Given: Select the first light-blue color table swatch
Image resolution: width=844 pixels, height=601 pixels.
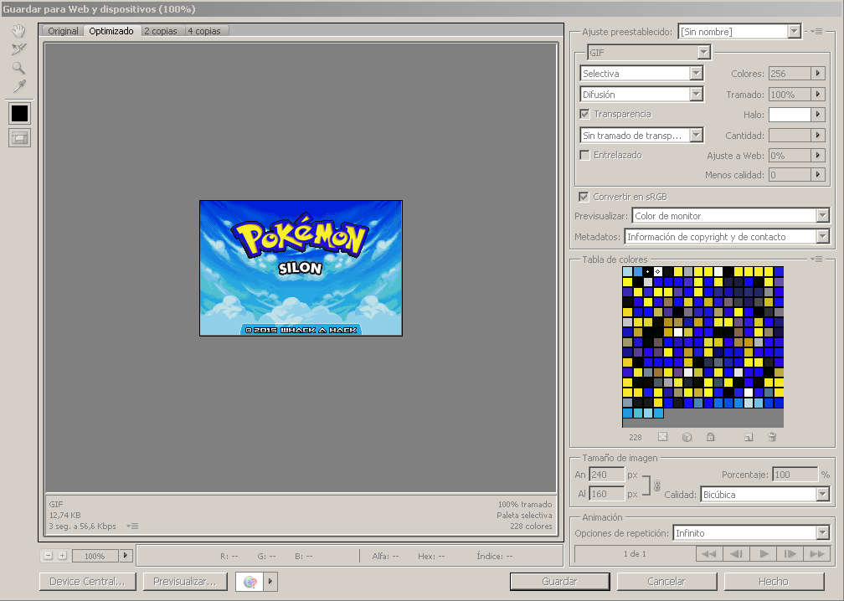Looking at the screenshot, I should pos(628,272).
